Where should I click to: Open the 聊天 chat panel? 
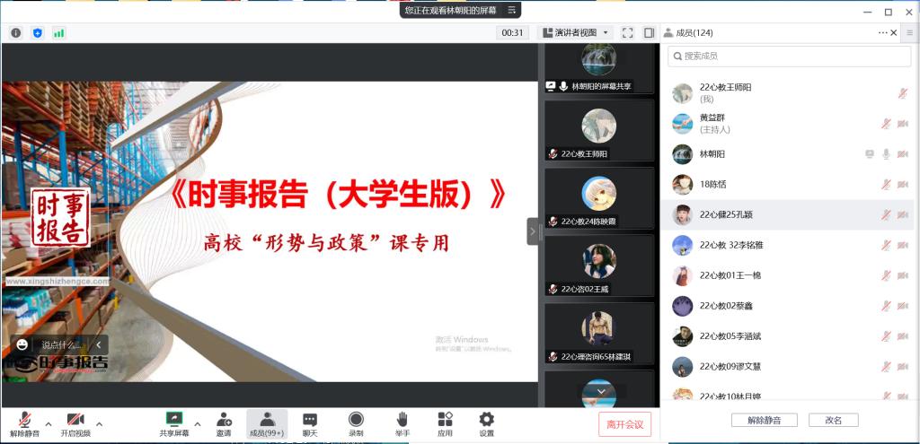[310, 423]
